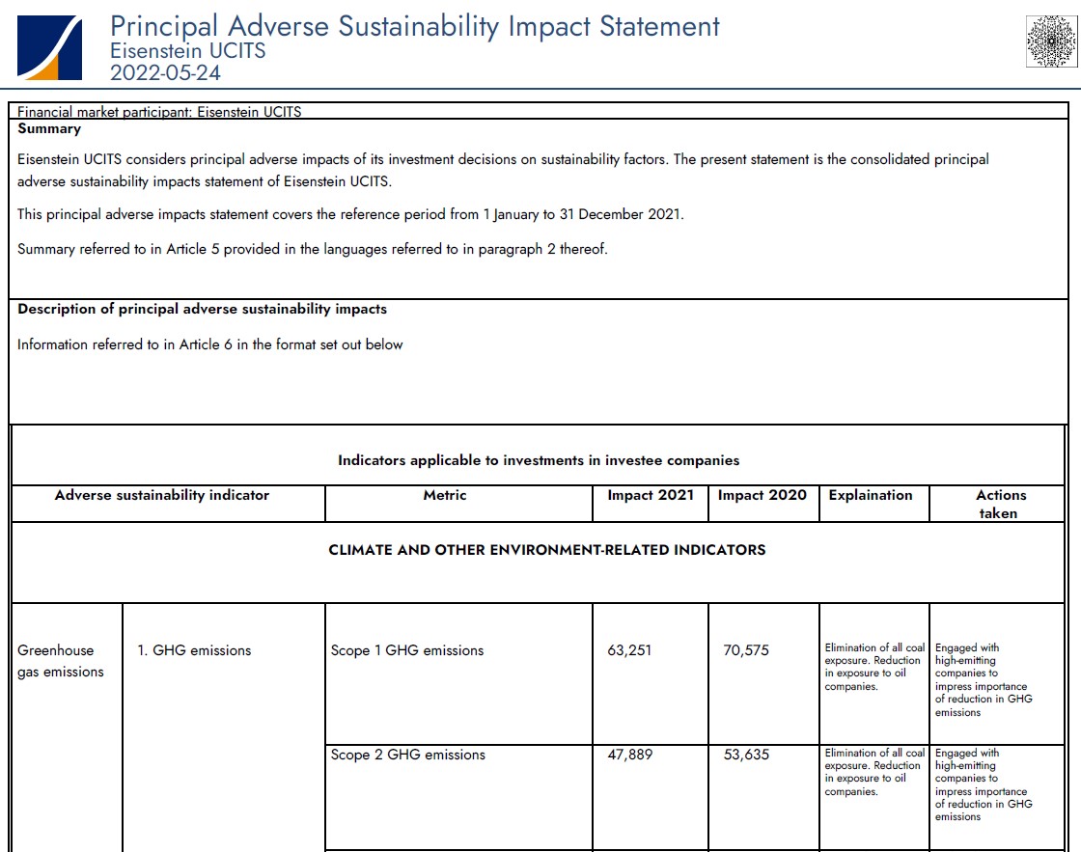This screenshot has height=852, width=1081.
Task: Select the Eisenstein UCITS subtitle text
Action: tap(187, 51)
